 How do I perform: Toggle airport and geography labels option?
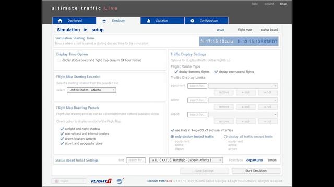coord(62,143)
